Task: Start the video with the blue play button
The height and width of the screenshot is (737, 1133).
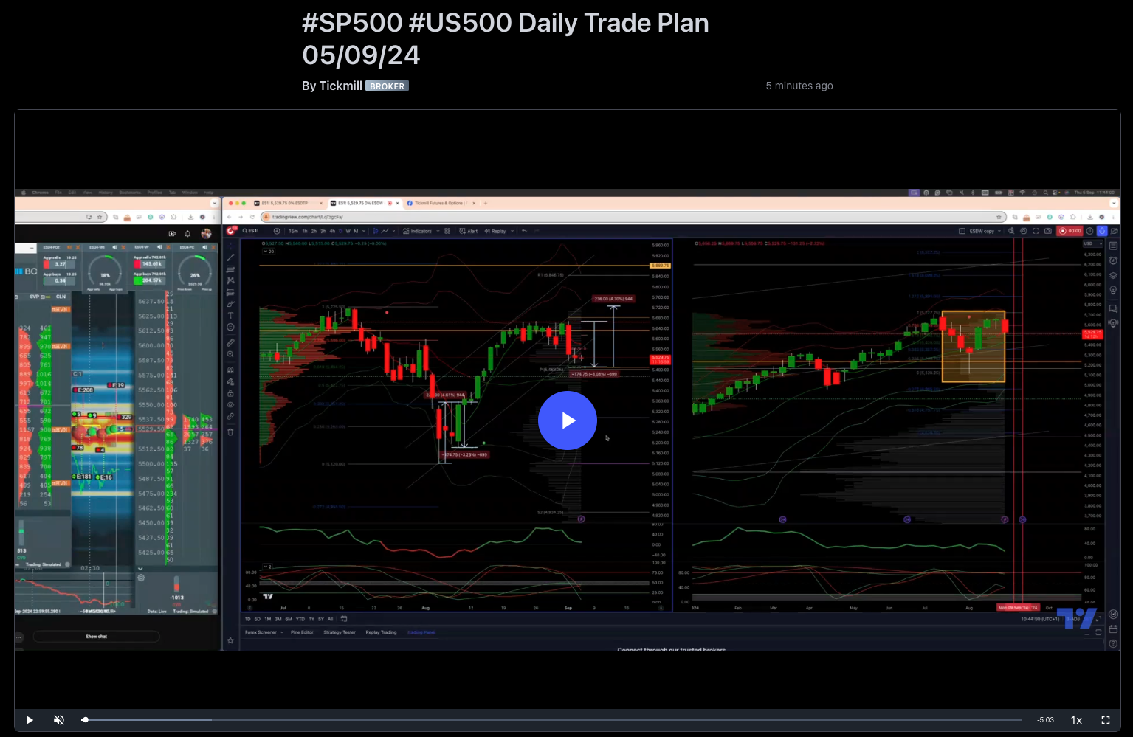Action: click(567, 421)
